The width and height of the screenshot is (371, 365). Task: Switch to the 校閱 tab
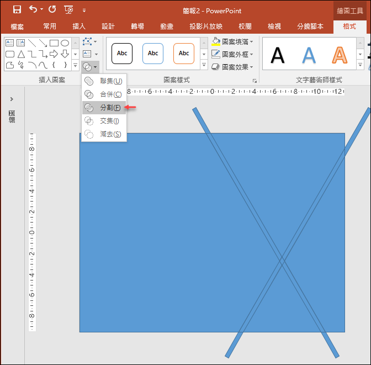tap(245, 27)
